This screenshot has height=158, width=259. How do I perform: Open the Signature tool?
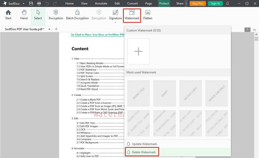[x=115, y=15]
